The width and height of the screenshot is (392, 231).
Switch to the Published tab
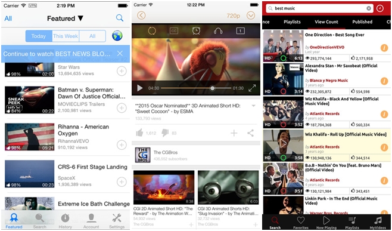tap(362, 22)
